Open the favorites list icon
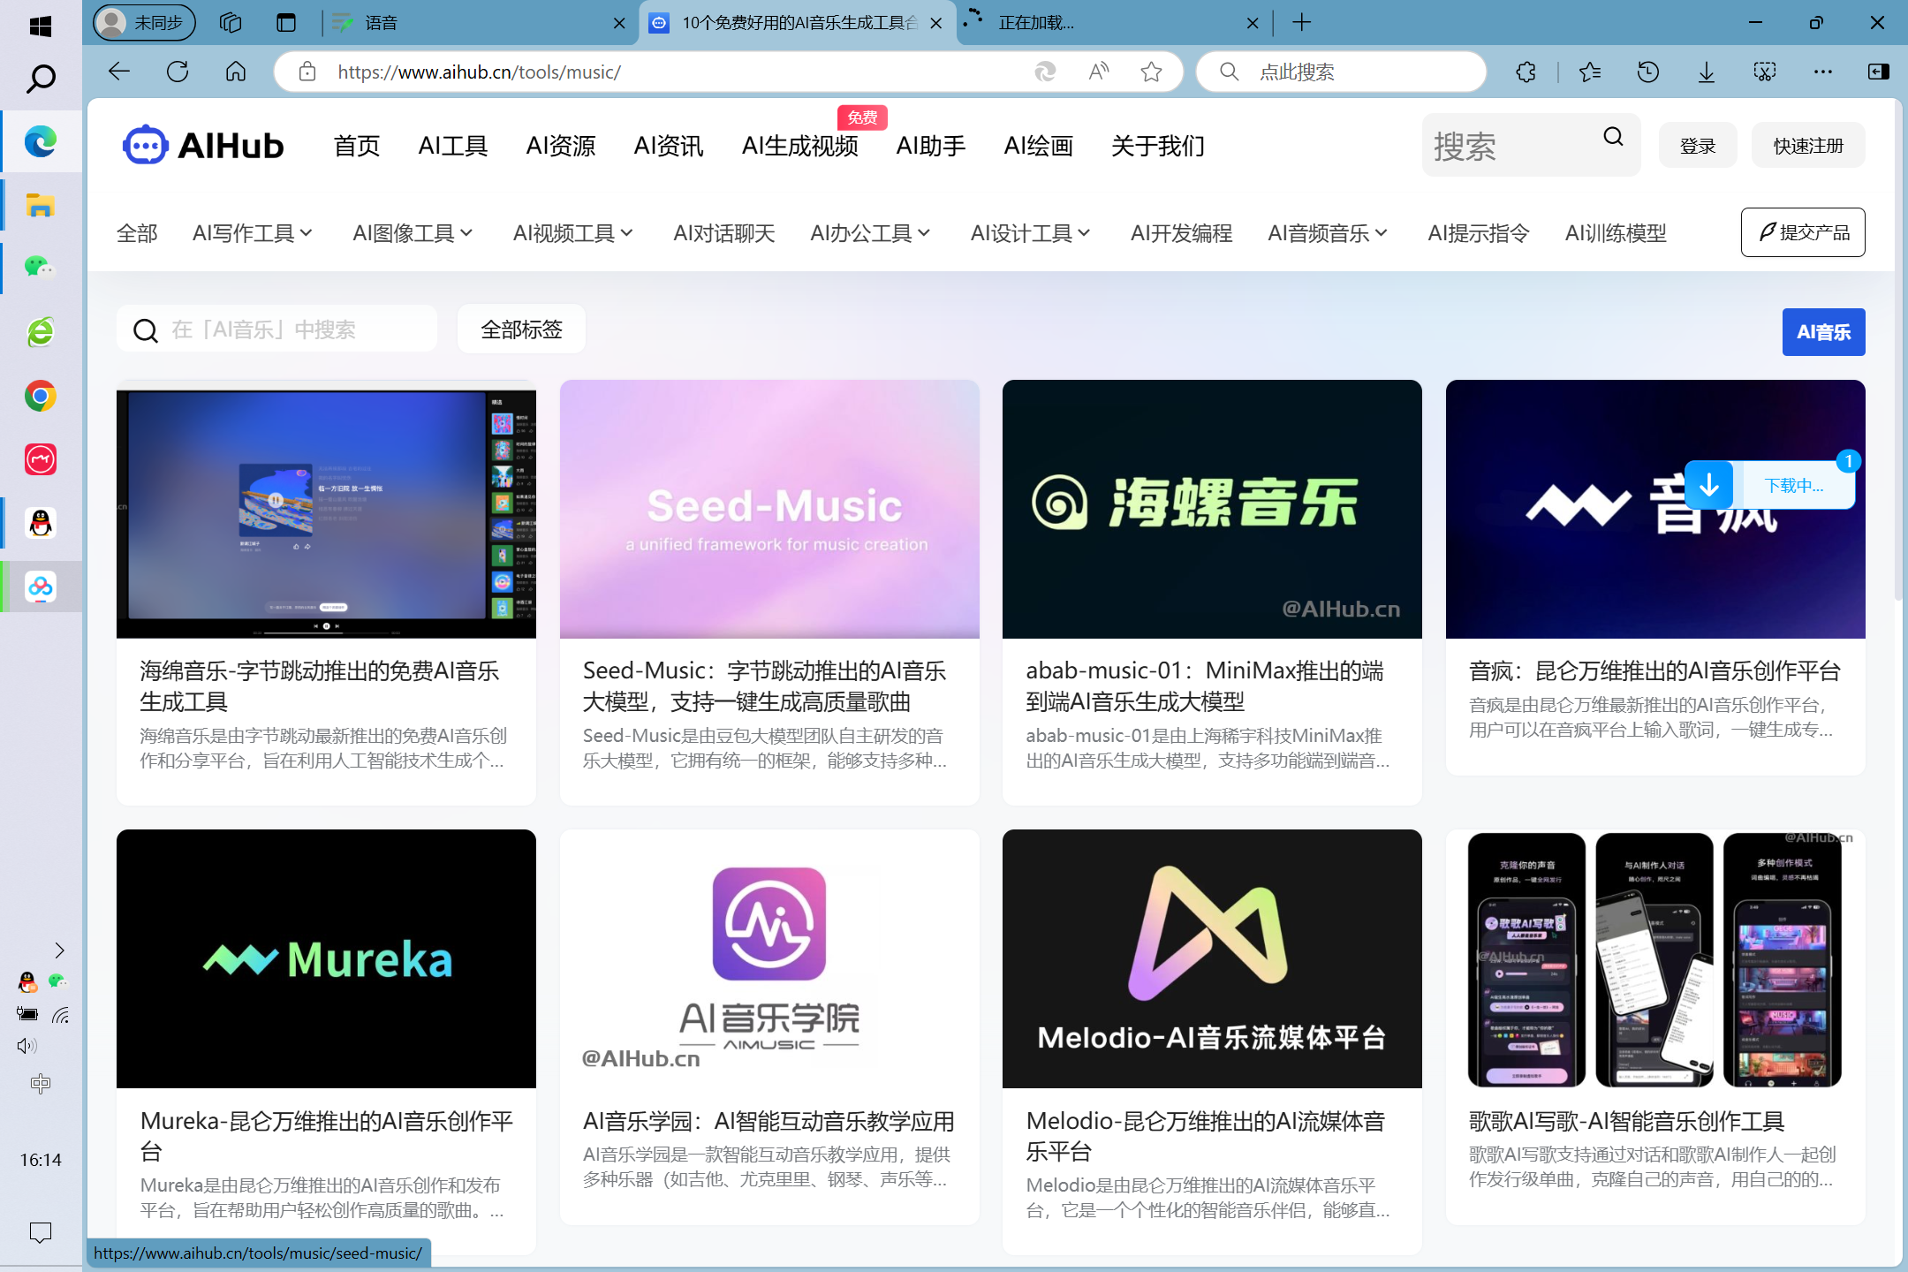Image resolution: width=1908 pixels, height=1272 pixels. [x=1590, y=72]
